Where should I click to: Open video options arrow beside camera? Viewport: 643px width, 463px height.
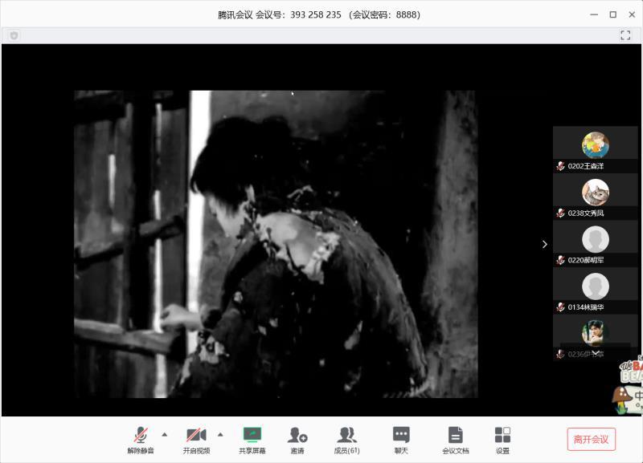pyautogui.click(x=220, y=434)
